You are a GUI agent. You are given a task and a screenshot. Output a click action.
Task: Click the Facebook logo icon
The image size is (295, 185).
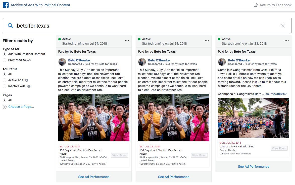pos(6,5)
